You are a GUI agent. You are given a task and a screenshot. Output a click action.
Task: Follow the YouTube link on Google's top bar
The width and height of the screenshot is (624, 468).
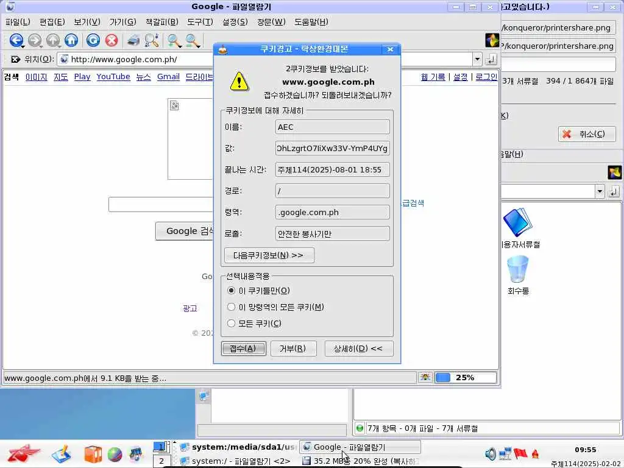(113, 76)
